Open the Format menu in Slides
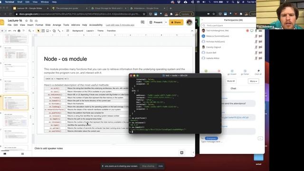304x171 pixels. click(x=39, y=25)
